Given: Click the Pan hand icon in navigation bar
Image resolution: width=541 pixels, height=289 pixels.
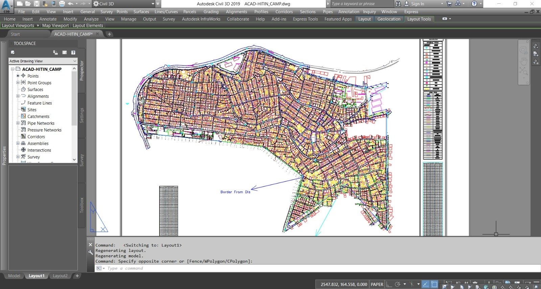Looking at the screenshot, I should pyautogui.click(x=523, y=61).
